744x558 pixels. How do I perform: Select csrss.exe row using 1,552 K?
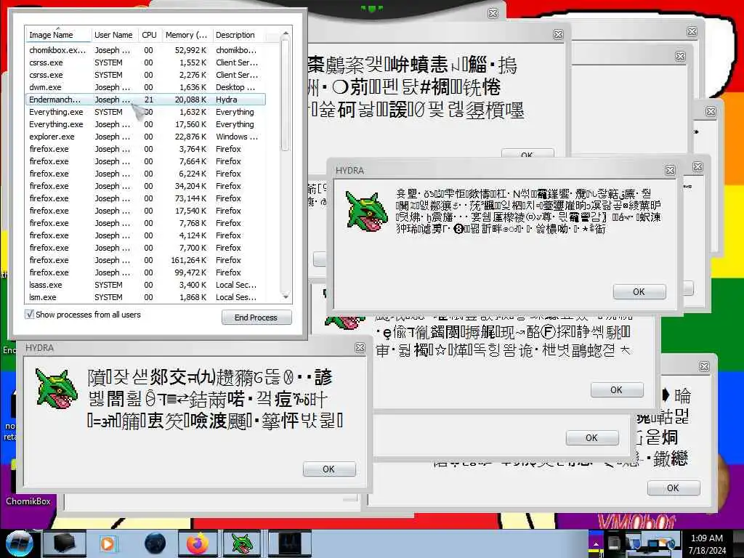pyautogui.click(x=145, y=62)
